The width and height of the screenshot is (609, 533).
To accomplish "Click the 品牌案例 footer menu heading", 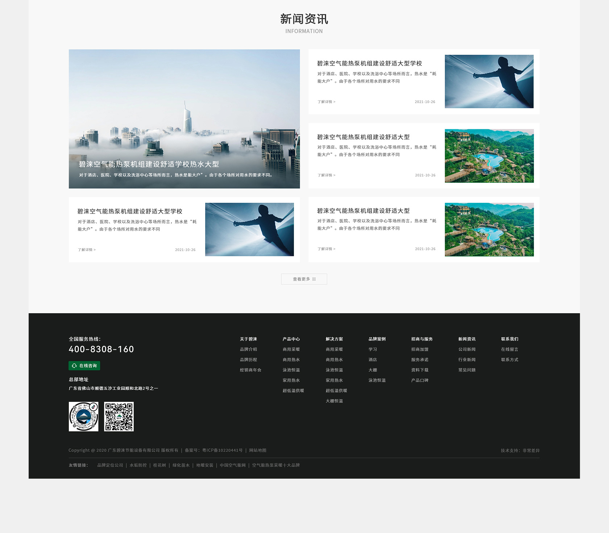I will pyautogui.click(x=377, y=339).
